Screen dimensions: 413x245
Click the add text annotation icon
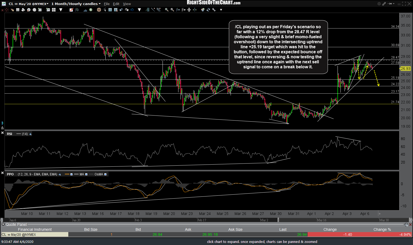pos(110,10)
